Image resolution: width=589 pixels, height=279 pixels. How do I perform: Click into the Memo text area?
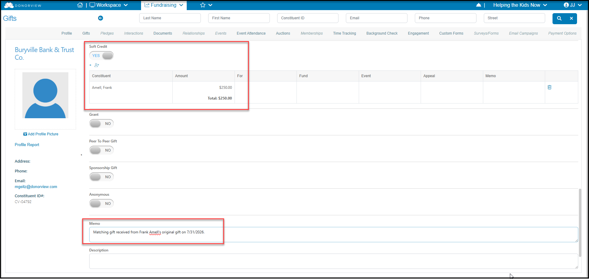[x=334, y=235]
